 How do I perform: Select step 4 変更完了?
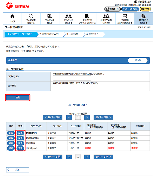point(94,34)
